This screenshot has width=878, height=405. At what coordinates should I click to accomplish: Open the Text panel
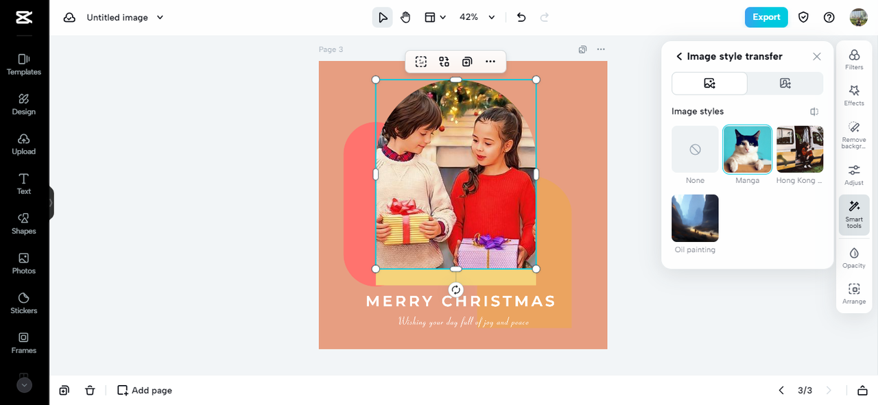pos(24,184)
